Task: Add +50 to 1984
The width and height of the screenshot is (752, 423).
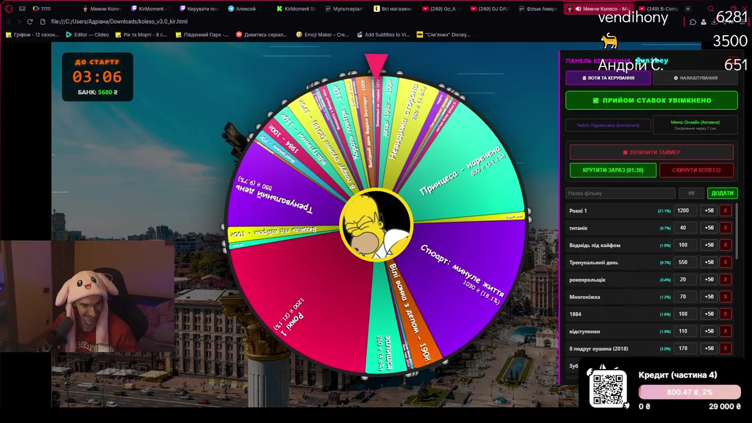Action: (x=709, y=314)
